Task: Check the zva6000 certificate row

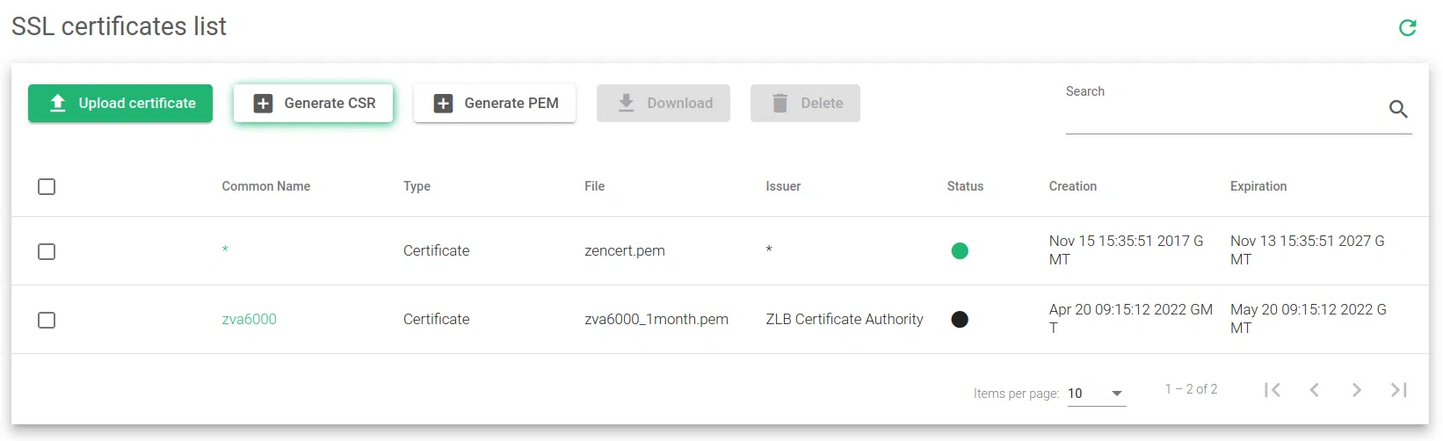Action: 47,320
